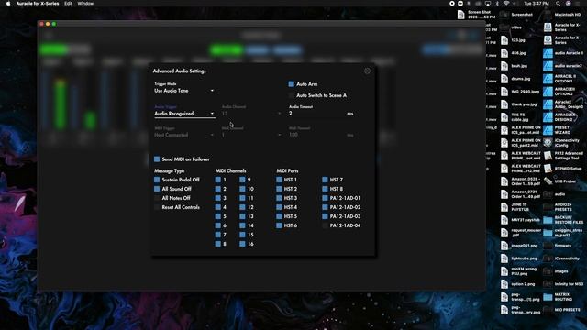Open the Edit menu
Image resolution: width=587 pixels, height=330 pixels.
tap(68, 4)
